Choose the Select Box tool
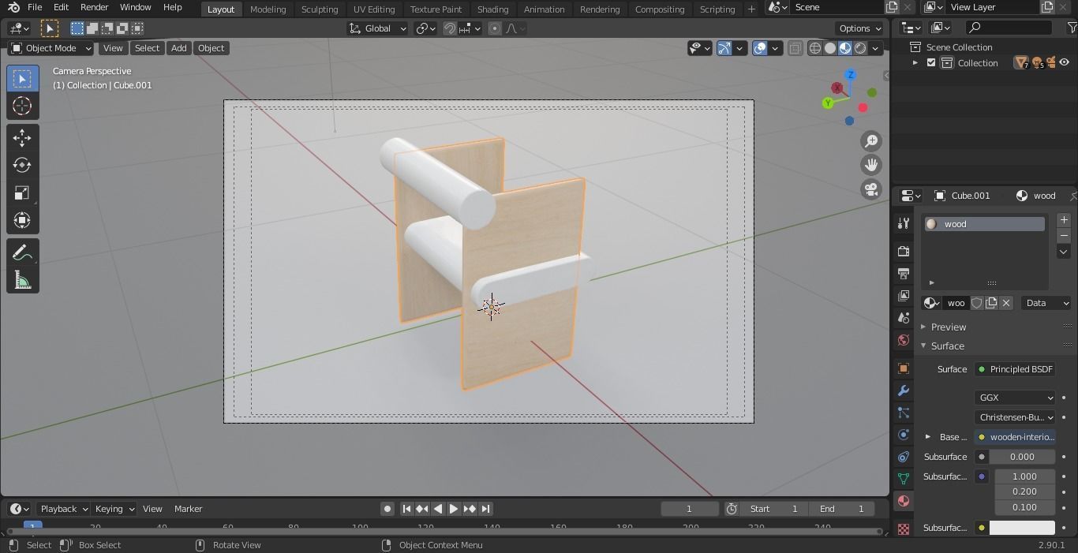This screenshot has width=1078, height=553. (22, 78)
